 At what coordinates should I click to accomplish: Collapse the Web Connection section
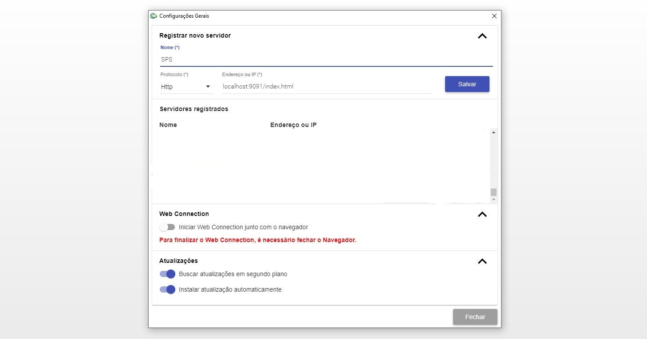coord(482,214)
